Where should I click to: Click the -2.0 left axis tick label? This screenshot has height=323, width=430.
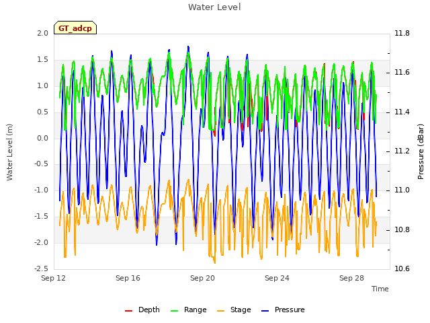[x=41, y=242]
